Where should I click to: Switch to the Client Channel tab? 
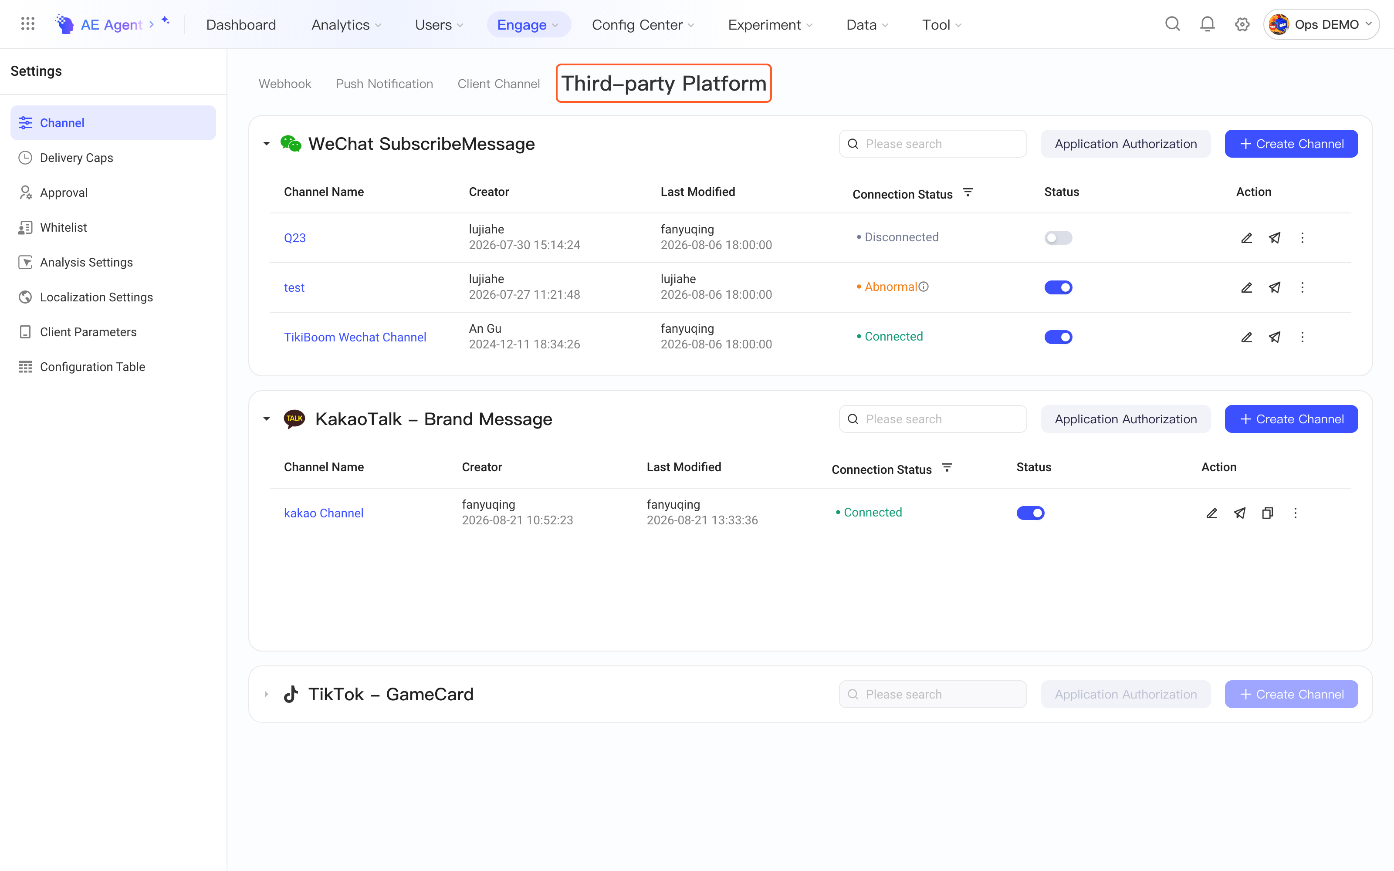(499, 84)
